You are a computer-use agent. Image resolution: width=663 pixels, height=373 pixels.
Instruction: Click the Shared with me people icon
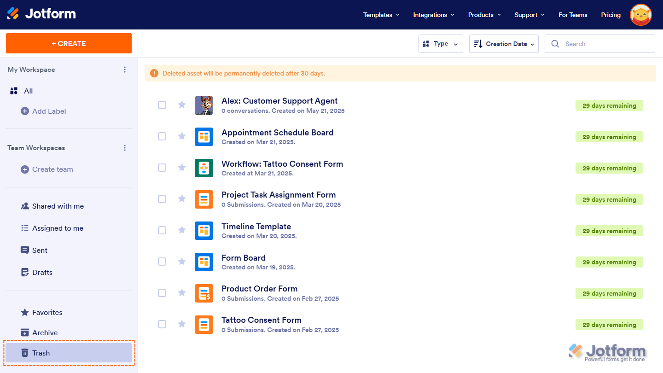(x=25, y=206)
